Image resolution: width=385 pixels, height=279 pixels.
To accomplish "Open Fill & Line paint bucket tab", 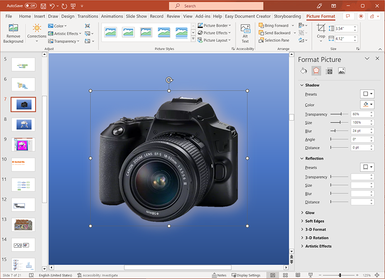I will coord(304,71).
